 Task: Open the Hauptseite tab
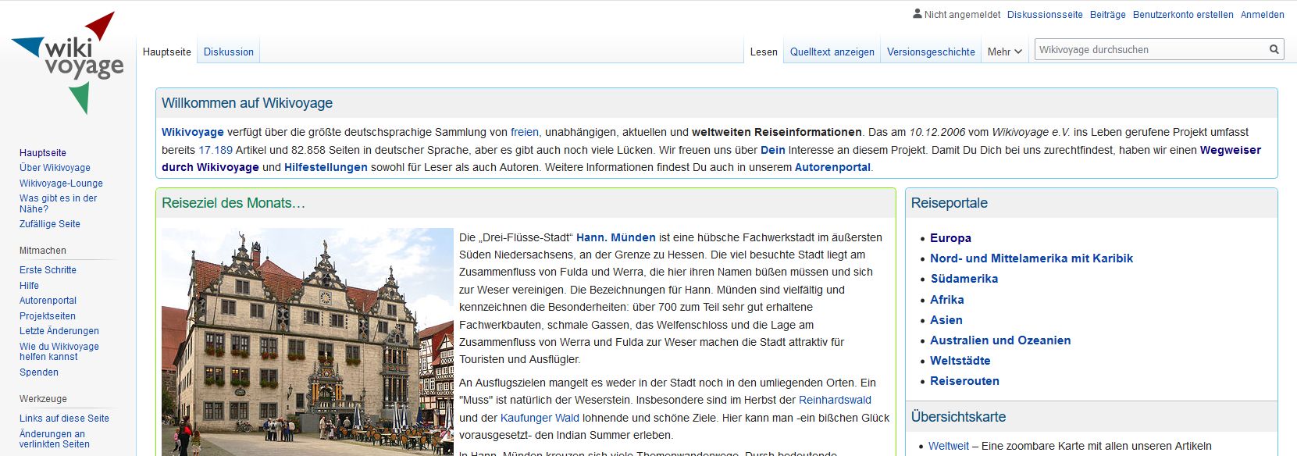click(167, 52)
